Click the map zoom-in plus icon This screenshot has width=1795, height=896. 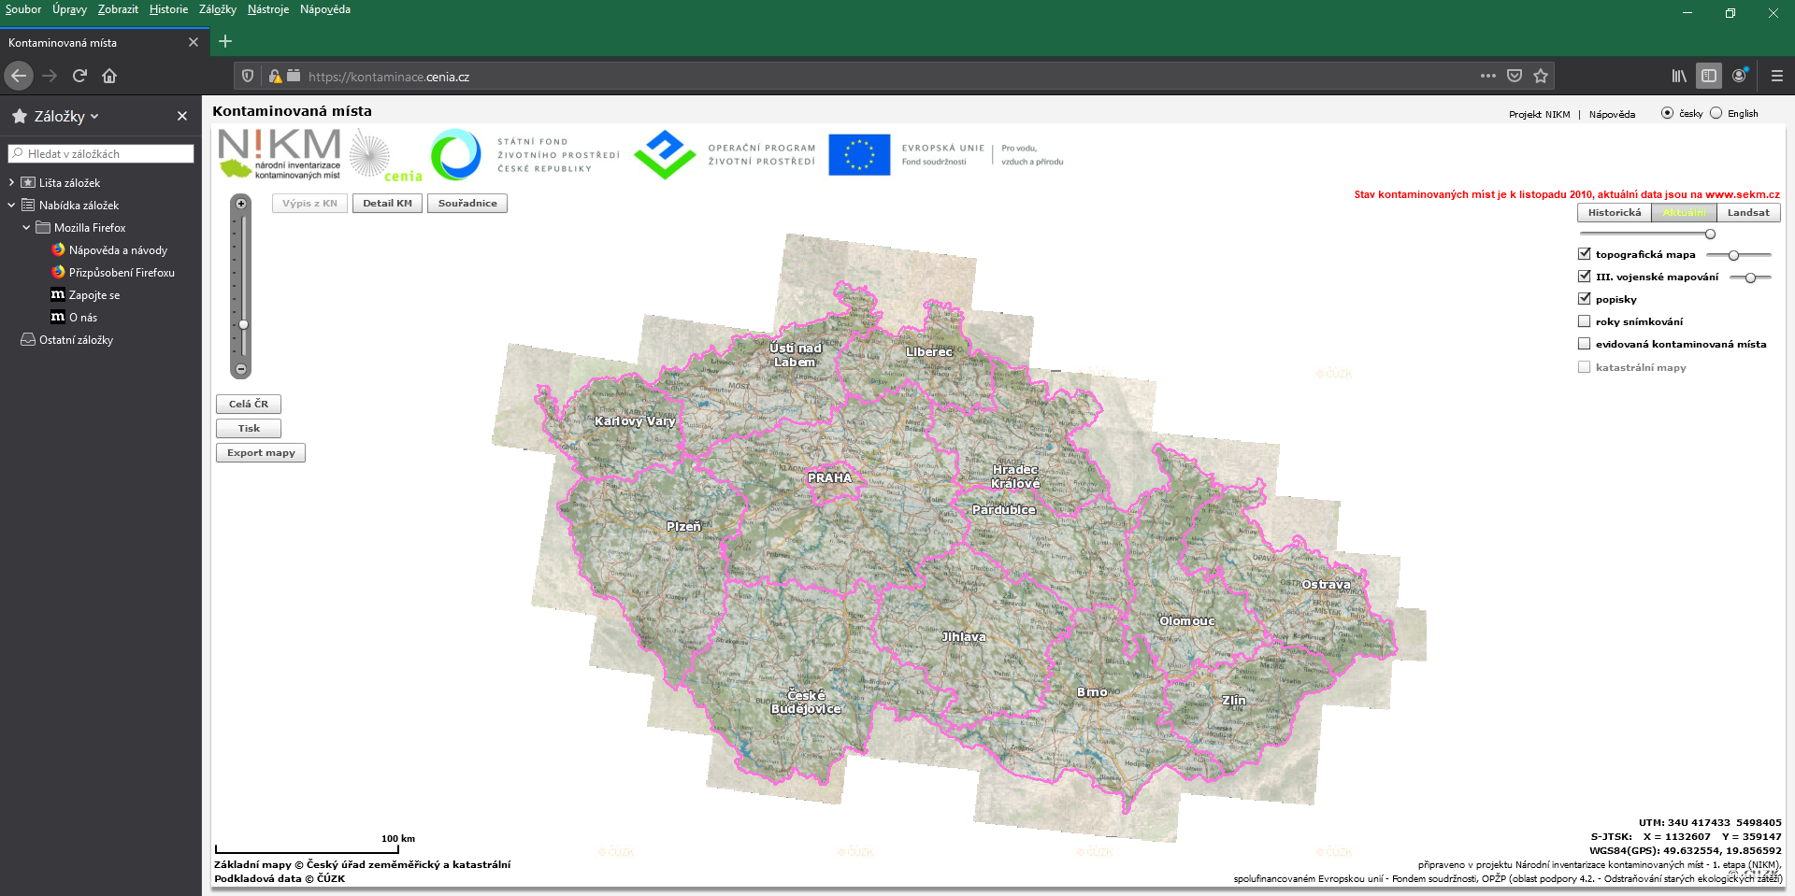241,204
